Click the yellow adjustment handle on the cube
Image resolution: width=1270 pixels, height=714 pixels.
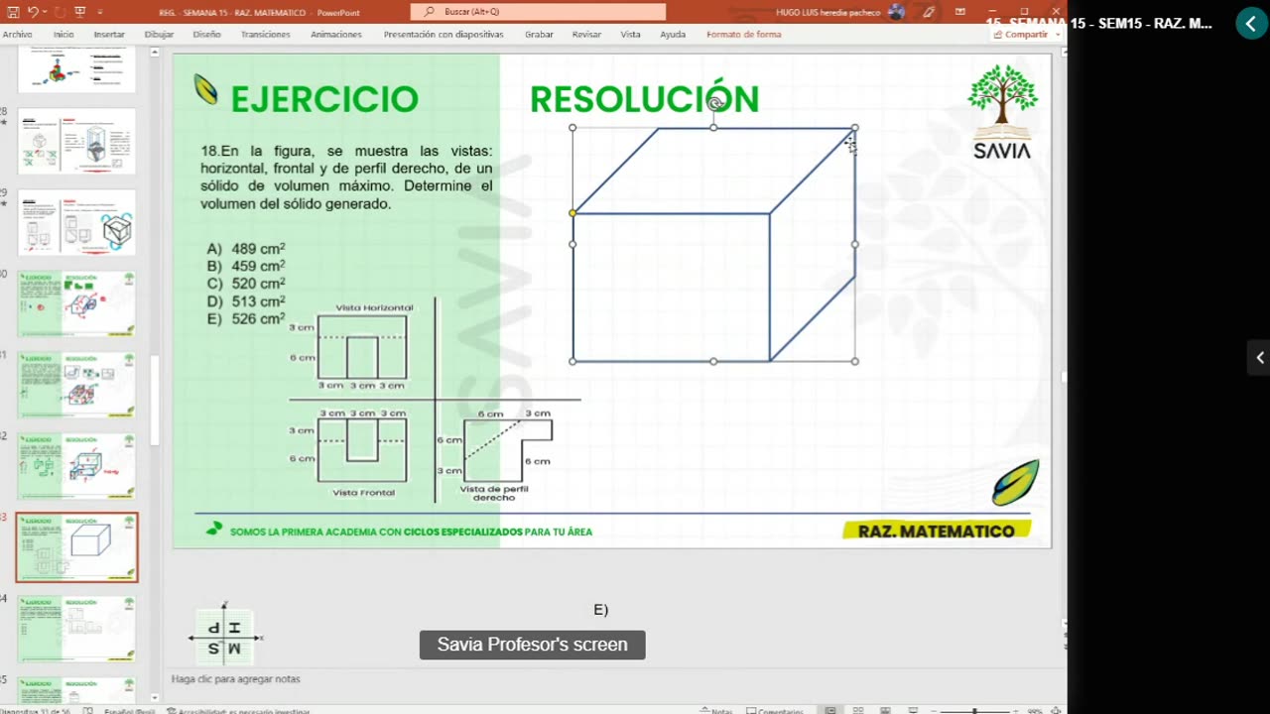572,213
